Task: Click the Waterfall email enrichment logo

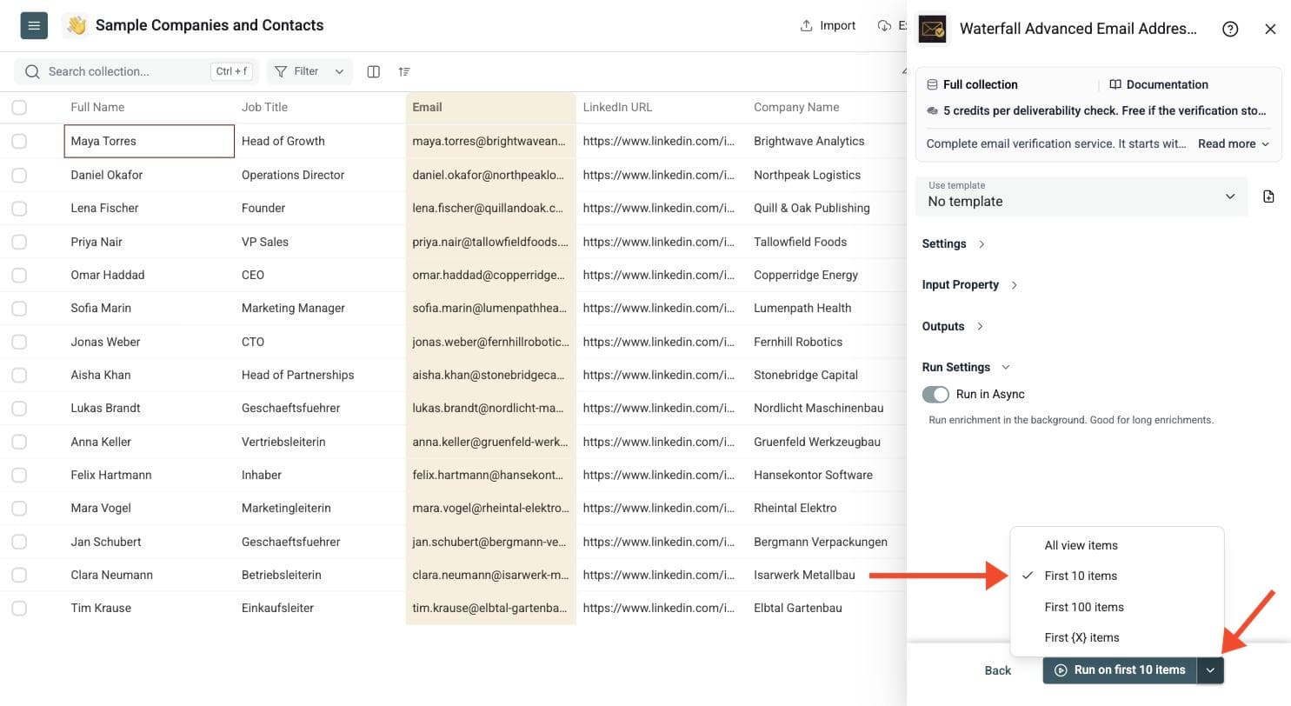Action: (933, 29)
